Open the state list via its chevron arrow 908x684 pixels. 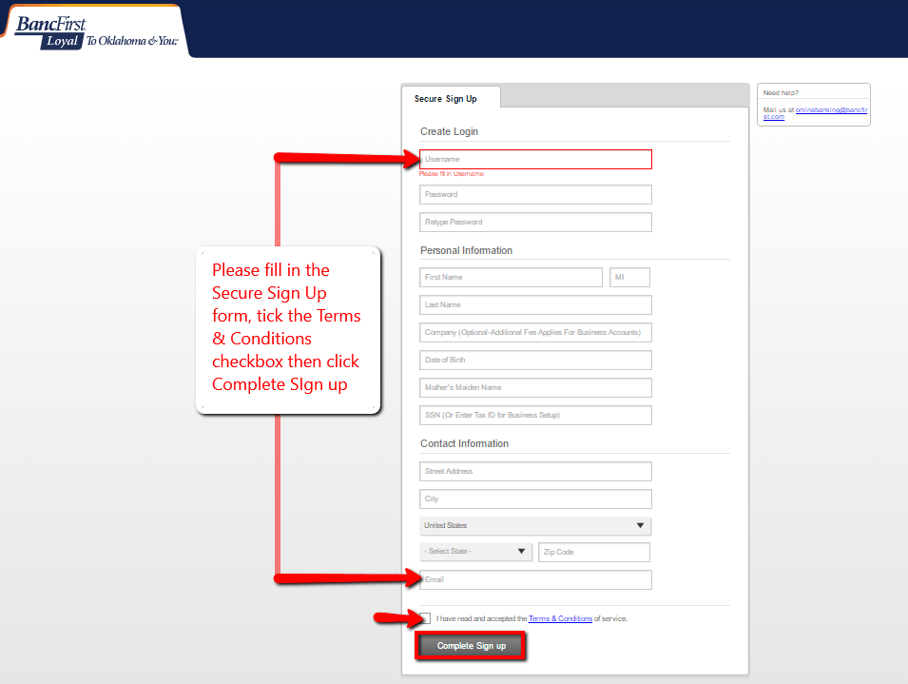(521, 552)
